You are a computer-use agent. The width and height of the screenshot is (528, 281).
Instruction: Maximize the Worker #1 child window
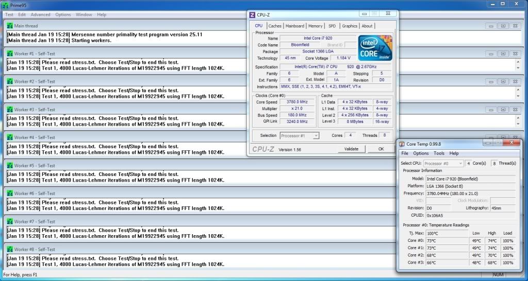pyautogui.click(x=503, y=54)
